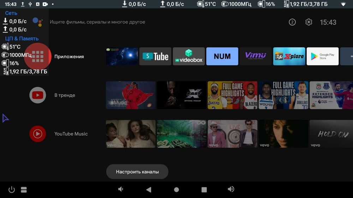Launch the NUM app tile
Viewport: 353px width, 198px height.
[x=222, y=56]
